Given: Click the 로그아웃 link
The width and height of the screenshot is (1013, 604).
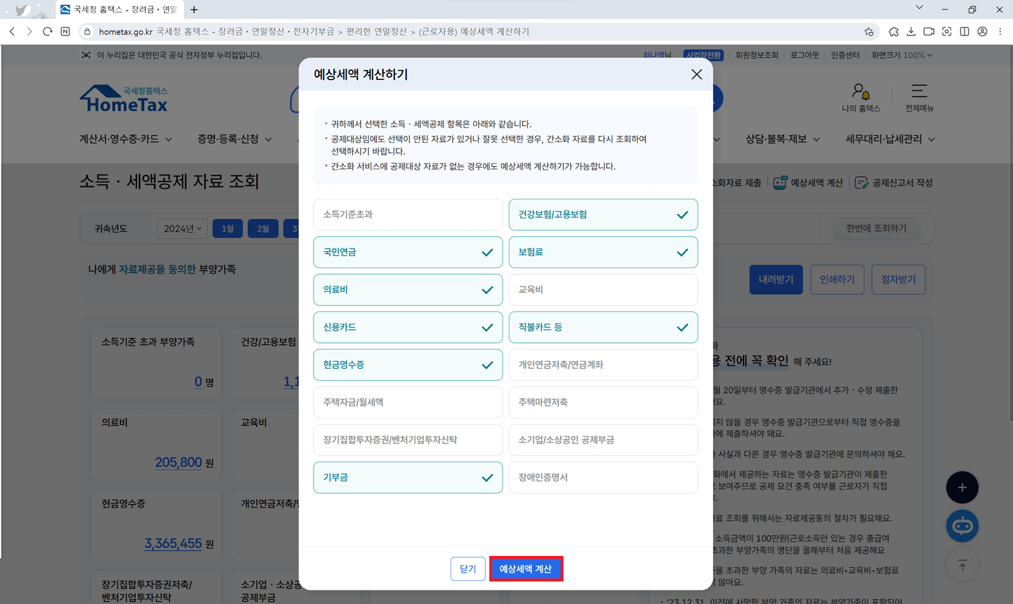Looking at the screenshot, I should point(805,55).
